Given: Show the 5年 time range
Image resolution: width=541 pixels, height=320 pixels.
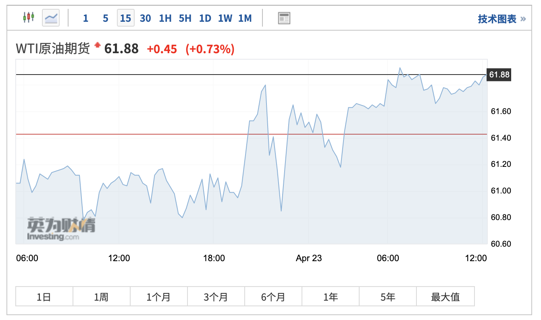Looking at the screenshot, I should coord(387,297).
